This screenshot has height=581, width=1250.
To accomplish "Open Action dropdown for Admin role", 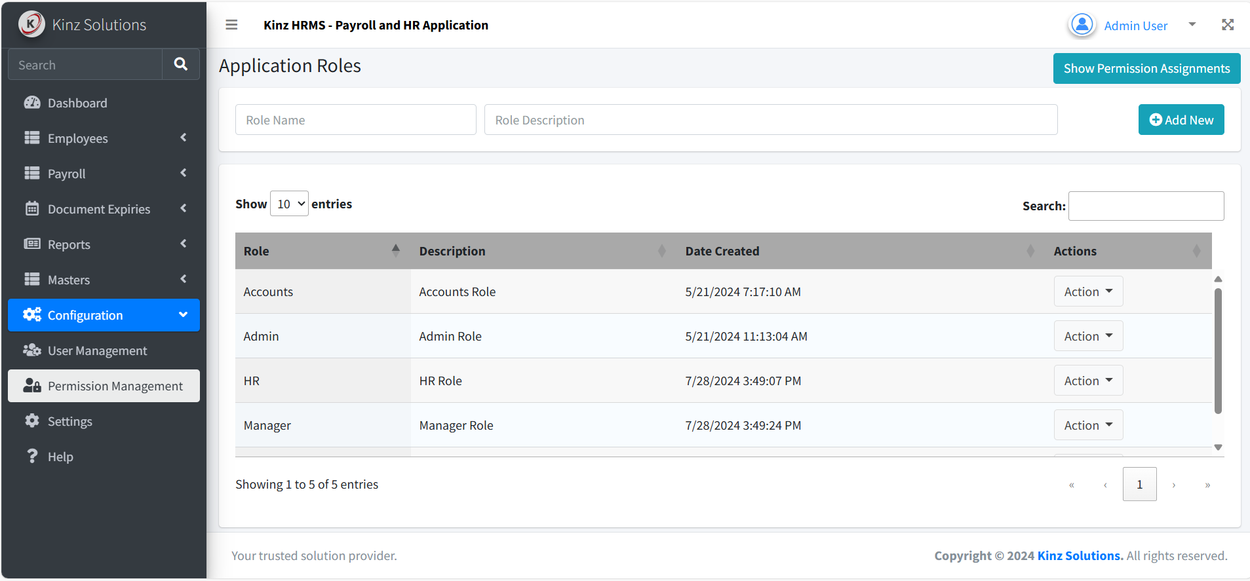I will (1088, 336).
